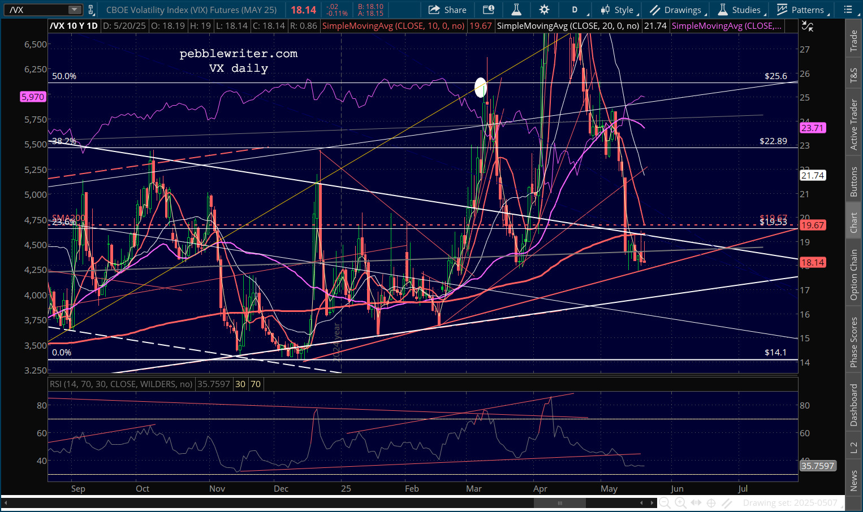Viewport: 863px width, 512px height.
Task: Open the Studies button
Action: (x=740, y=10)
